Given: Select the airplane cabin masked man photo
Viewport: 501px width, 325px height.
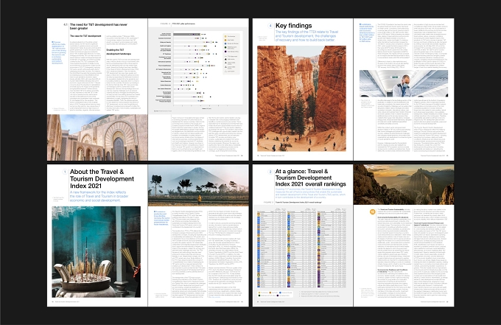Looking at the screenshot, I should (404, 83).
